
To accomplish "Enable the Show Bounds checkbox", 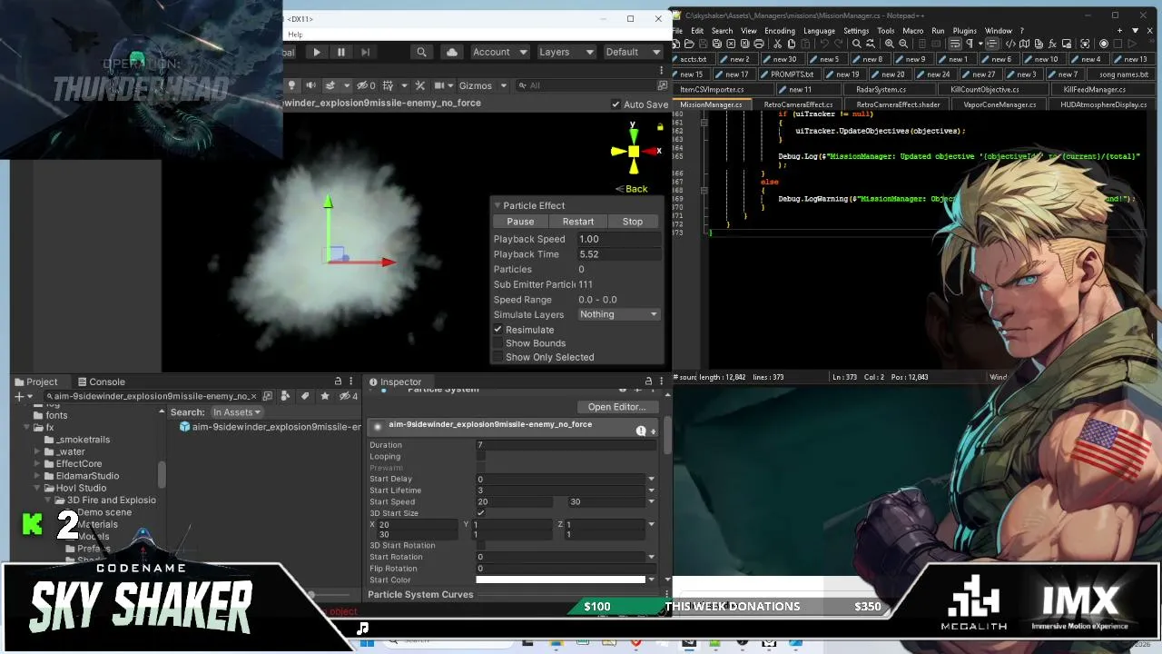I will pos(497,343).
